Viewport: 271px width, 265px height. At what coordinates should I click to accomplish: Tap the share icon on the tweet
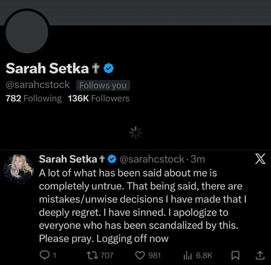coord(260,255)
